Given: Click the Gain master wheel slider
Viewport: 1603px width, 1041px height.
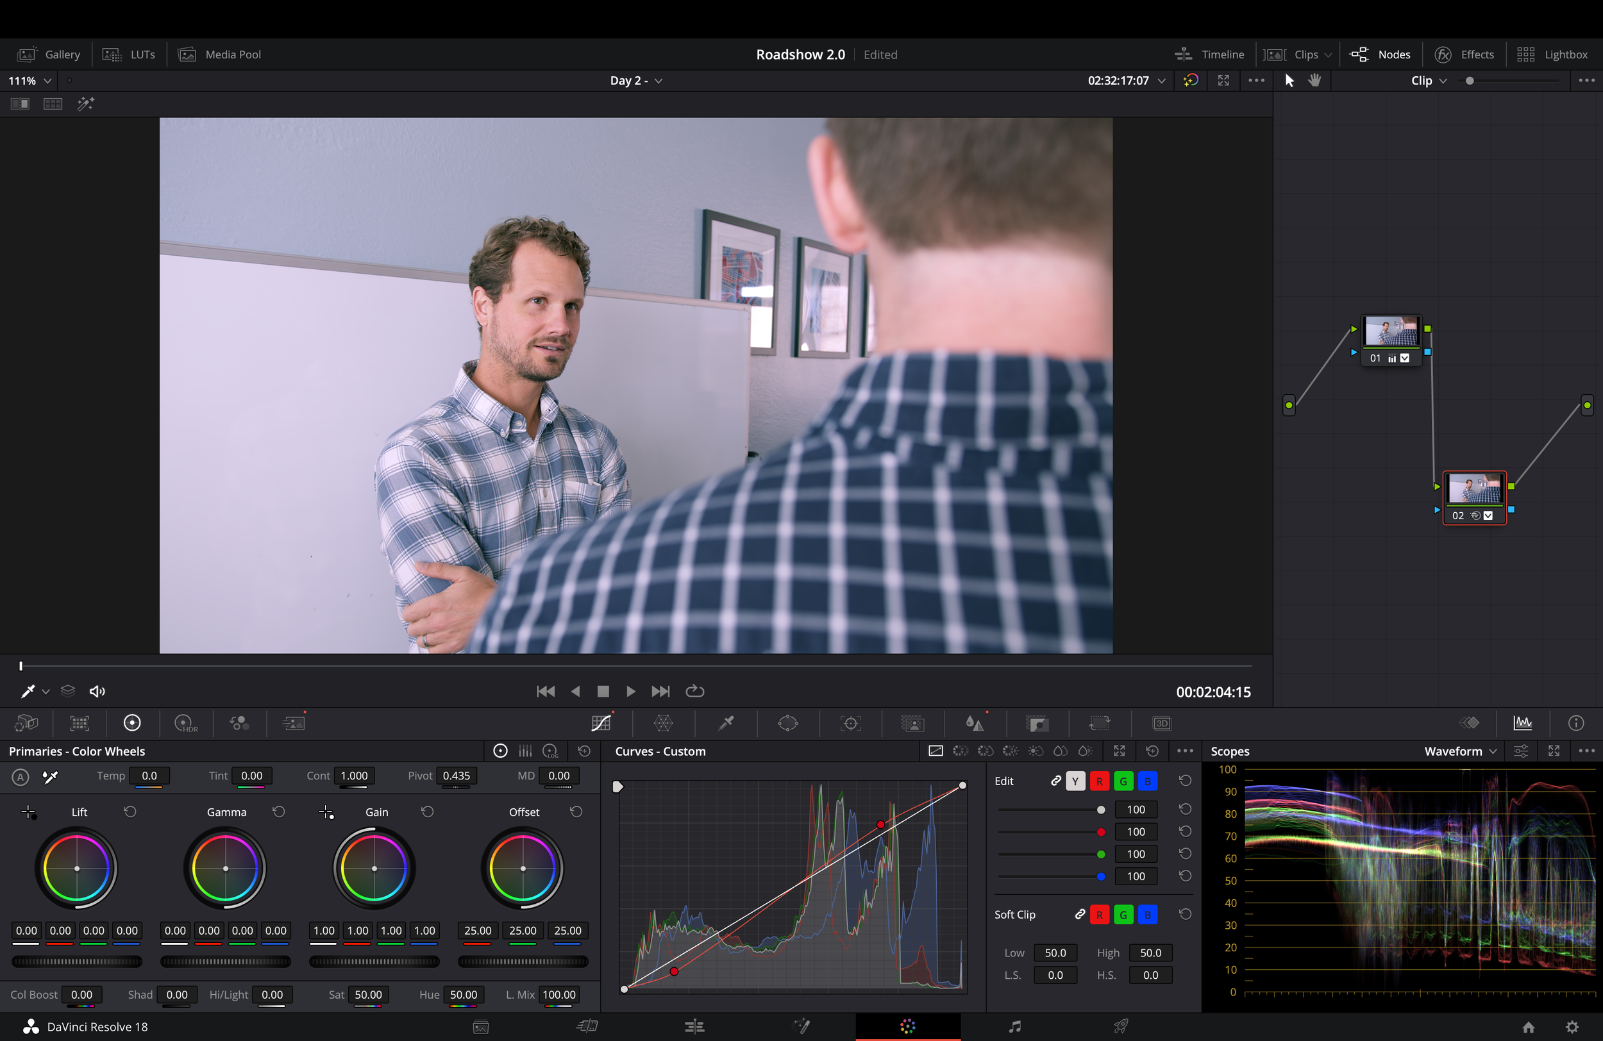Looking at the screenshot, I should pos(374,962).
